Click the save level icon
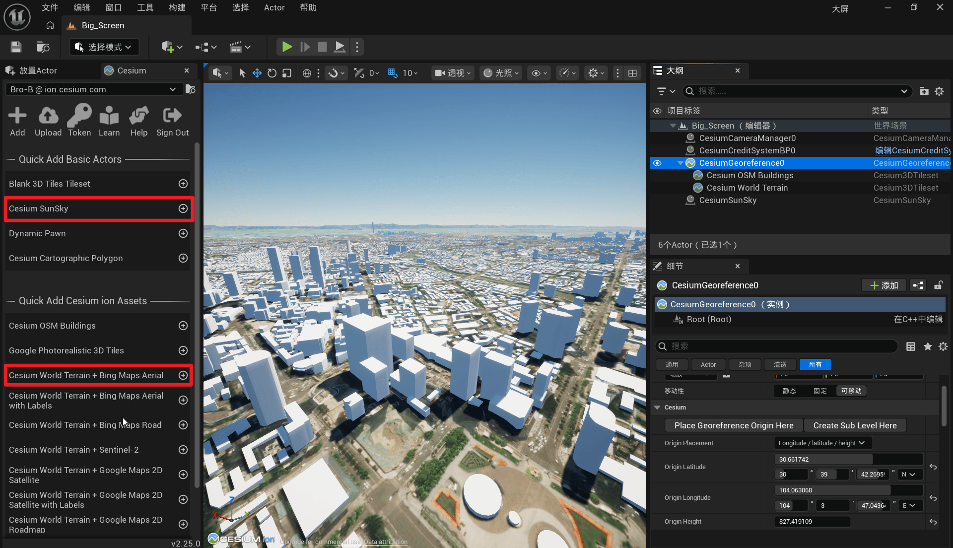This screenshot has height=548, width=953. coord(16,47)
